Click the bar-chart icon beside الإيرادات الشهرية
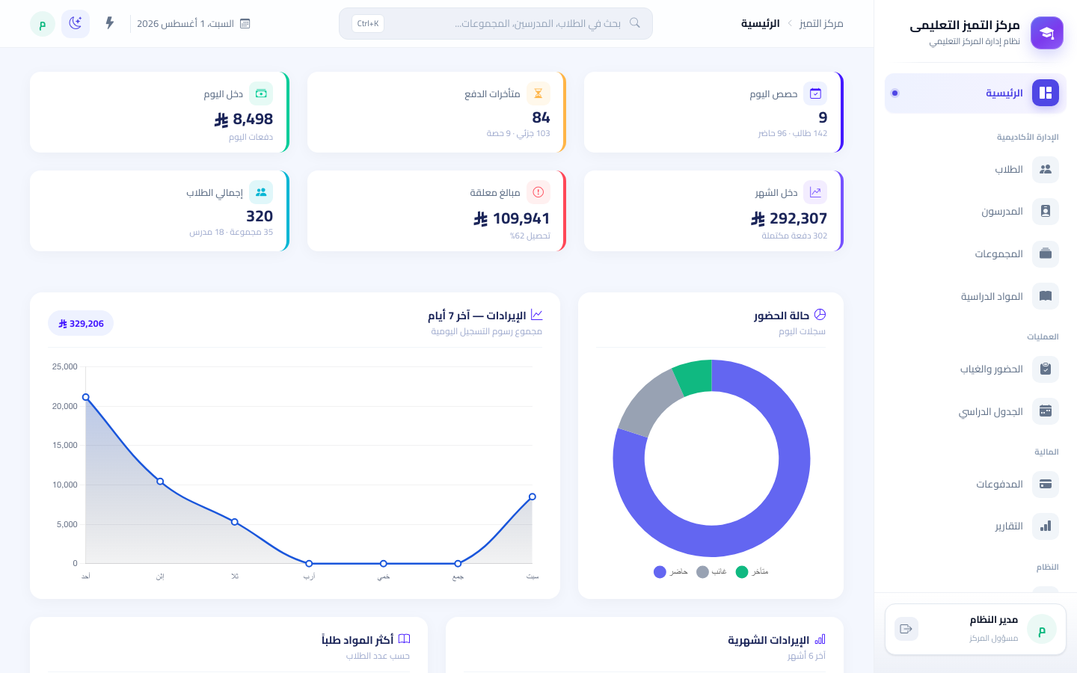This screenshot has width=1077, height=673. [820, 639]
